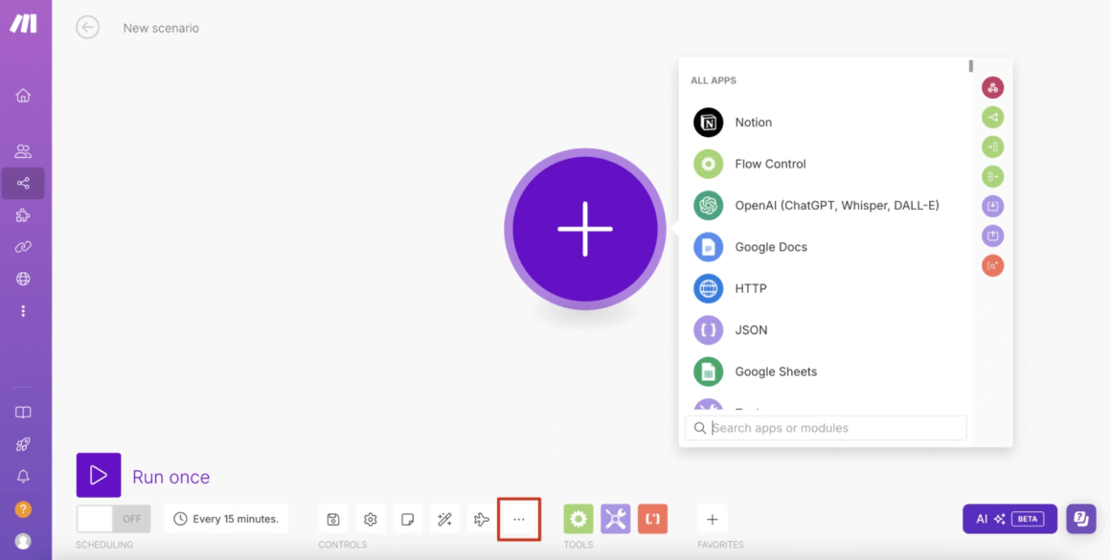The width and height of the screenshot is (1111, 560).
Task: Expand the sidebar more options dots
Action: (x=23, y=311)
